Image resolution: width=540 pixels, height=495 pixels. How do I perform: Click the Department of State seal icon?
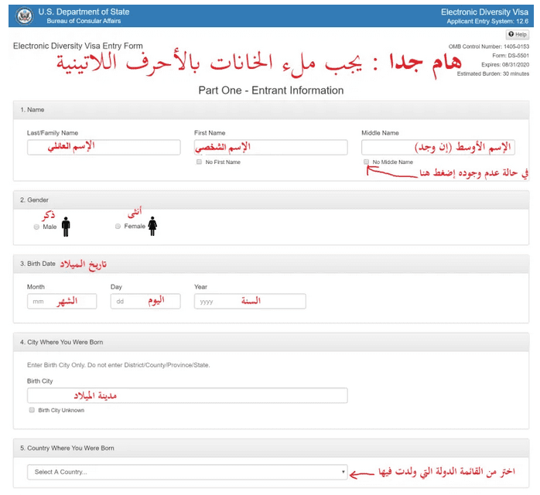[22, 15]
